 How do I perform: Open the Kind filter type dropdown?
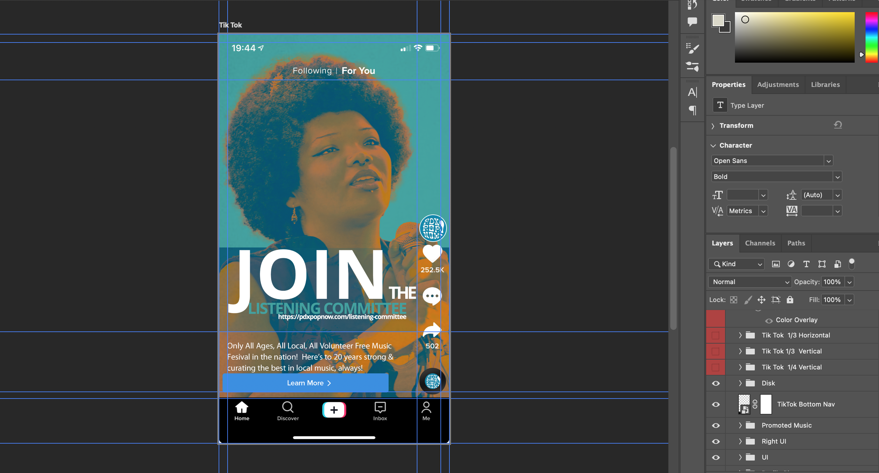(x=736, y=264)
